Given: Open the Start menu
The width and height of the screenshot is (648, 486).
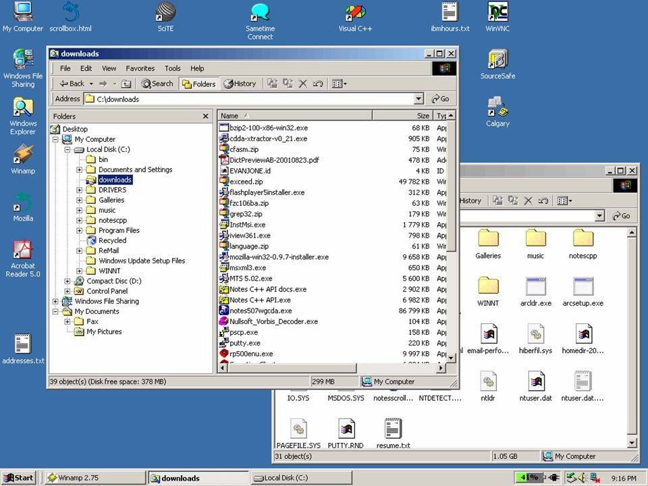Looking at the screenshot, I should click(x=19, y=478).
